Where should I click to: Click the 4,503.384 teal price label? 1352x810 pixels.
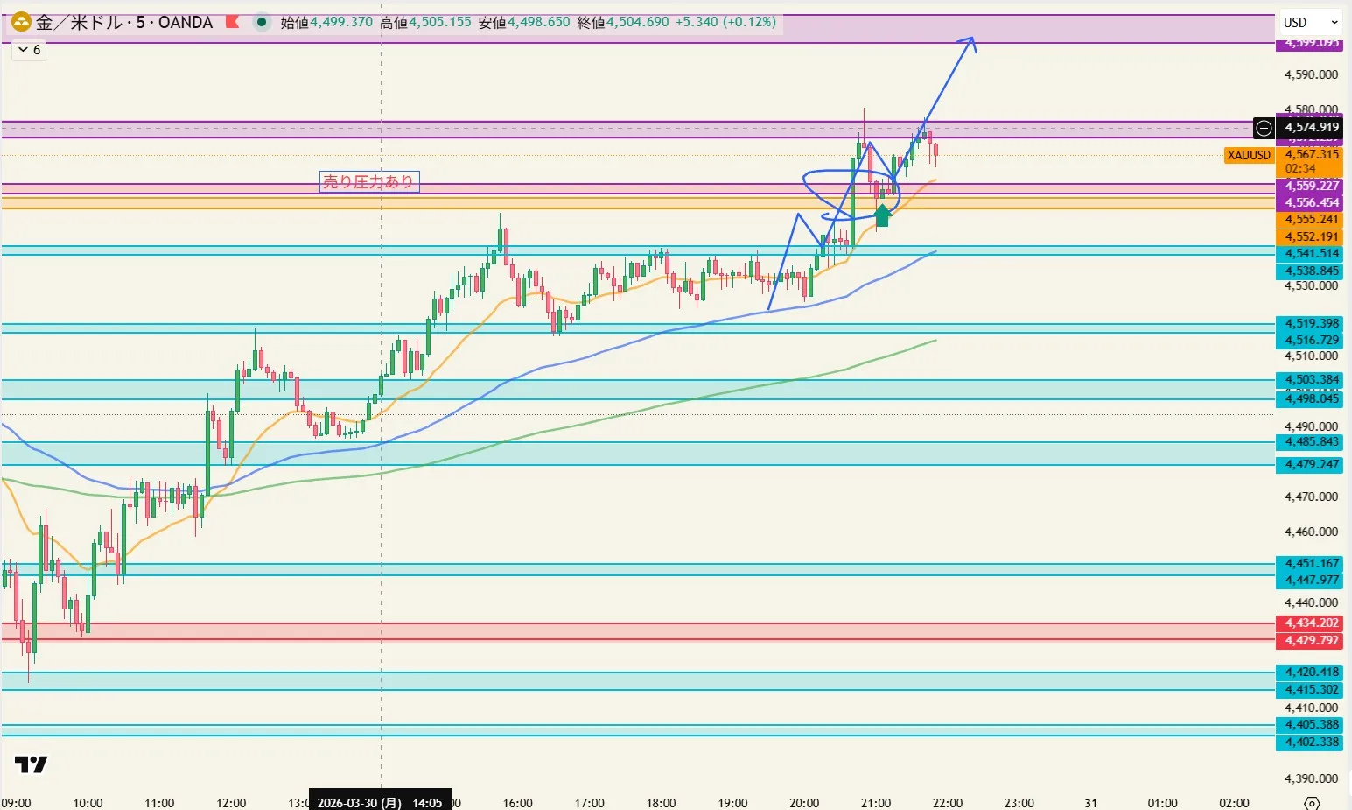pos(1311,379)
